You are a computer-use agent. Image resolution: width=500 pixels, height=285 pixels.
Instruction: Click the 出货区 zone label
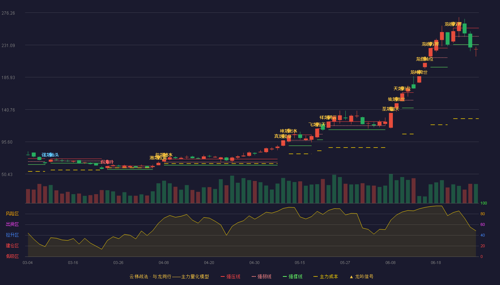click(12, 224)
